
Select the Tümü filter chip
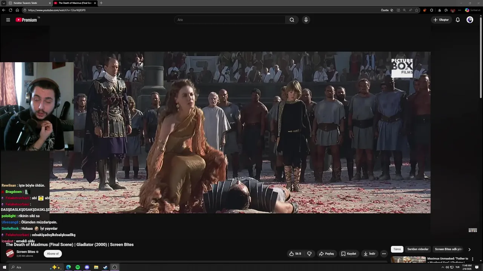(x=397, y=249)
